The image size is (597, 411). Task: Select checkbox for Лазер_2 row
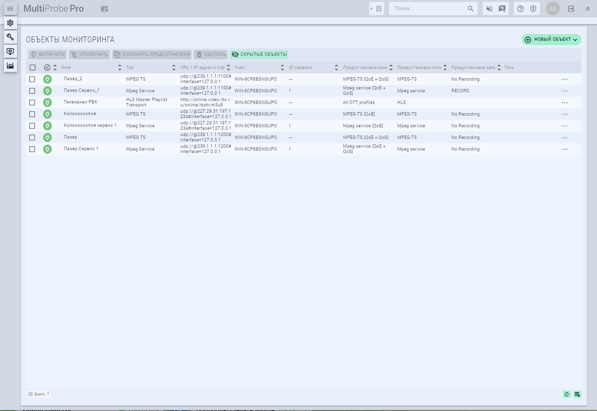click(x=32, y=79)
